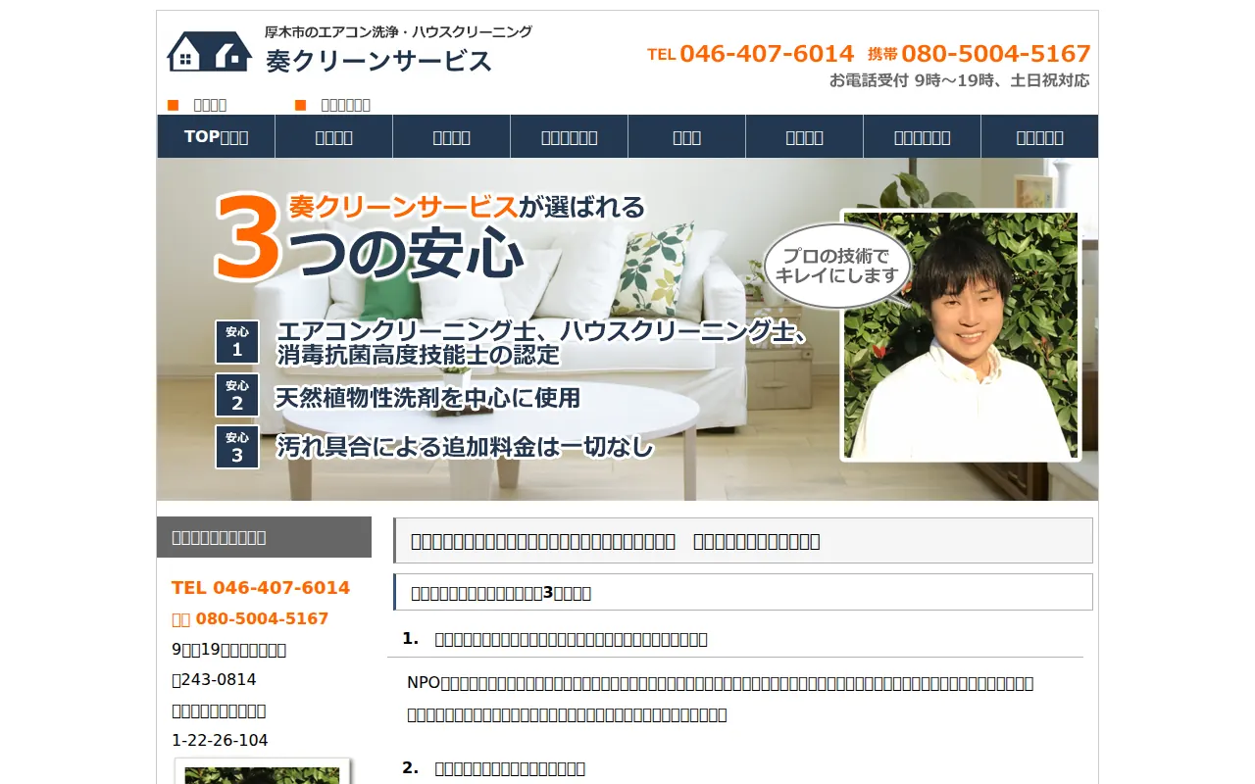Click the 汚れ具合による追加料金は一切なし banner line
This screenshot has height=784, width=1255.
pyautogui.click(x=465, y=447)
